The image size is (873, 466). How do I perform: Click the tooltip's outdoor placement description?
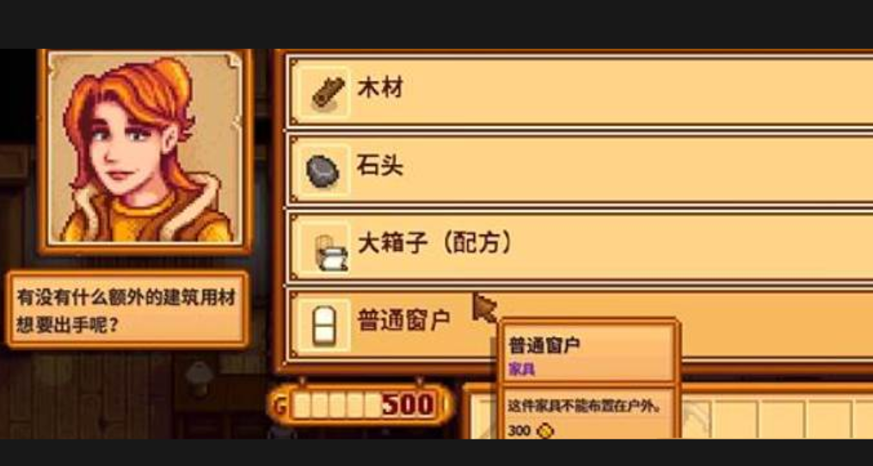[x=584, y=407]
